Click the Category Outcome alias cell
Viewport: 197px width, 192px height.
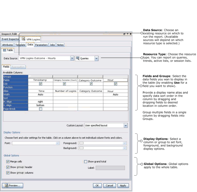[91, 91]
